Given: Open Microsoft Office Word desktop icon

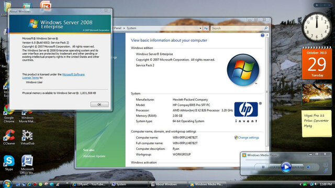Looking at the screenshot, I should (27, 164).
